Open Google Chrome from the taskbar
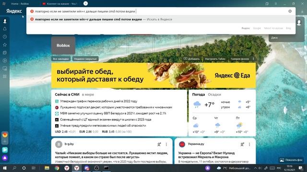This screenshot has width=307, height=172. pos(57,168)
